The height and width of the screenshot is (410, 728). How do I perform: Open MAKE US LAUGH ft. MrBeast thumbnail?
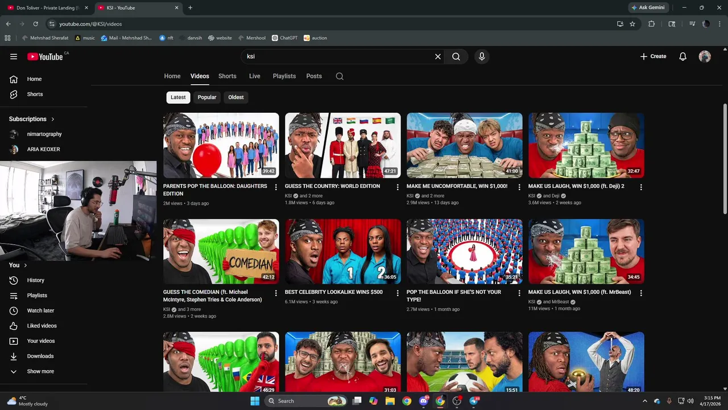click(x=586, y=251)
